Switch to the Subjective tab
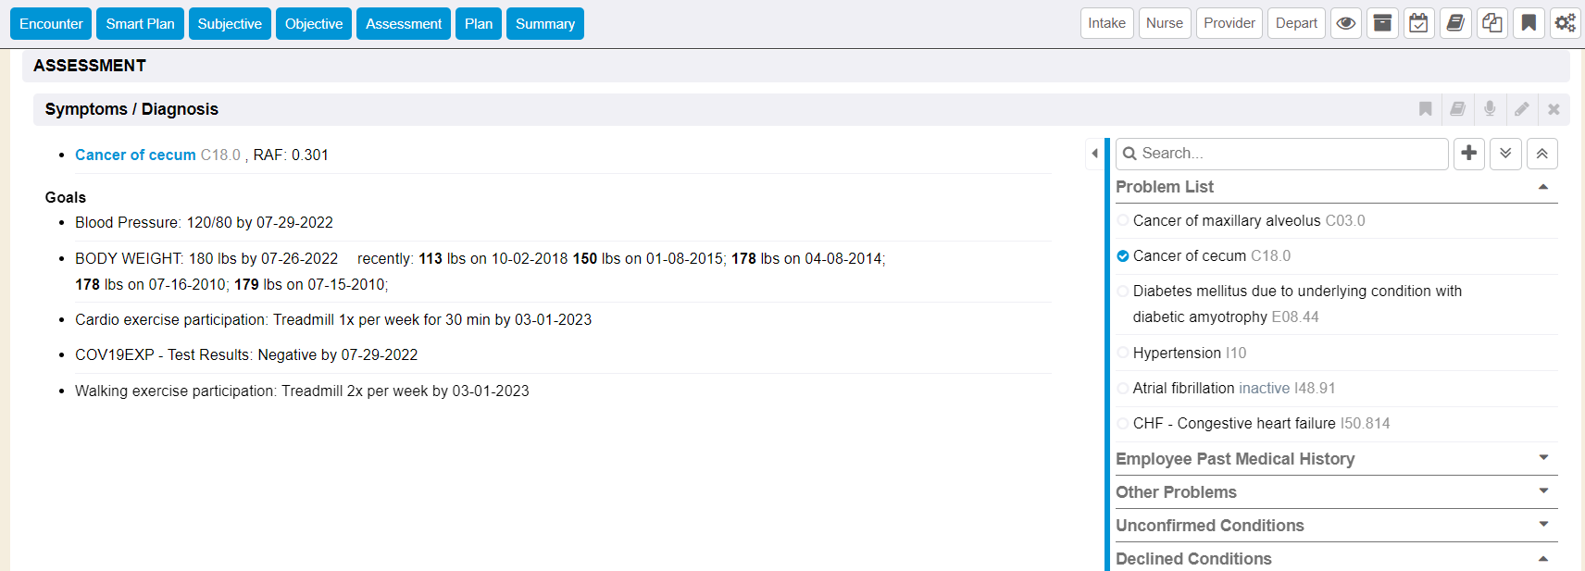 (x=230, y=24)
